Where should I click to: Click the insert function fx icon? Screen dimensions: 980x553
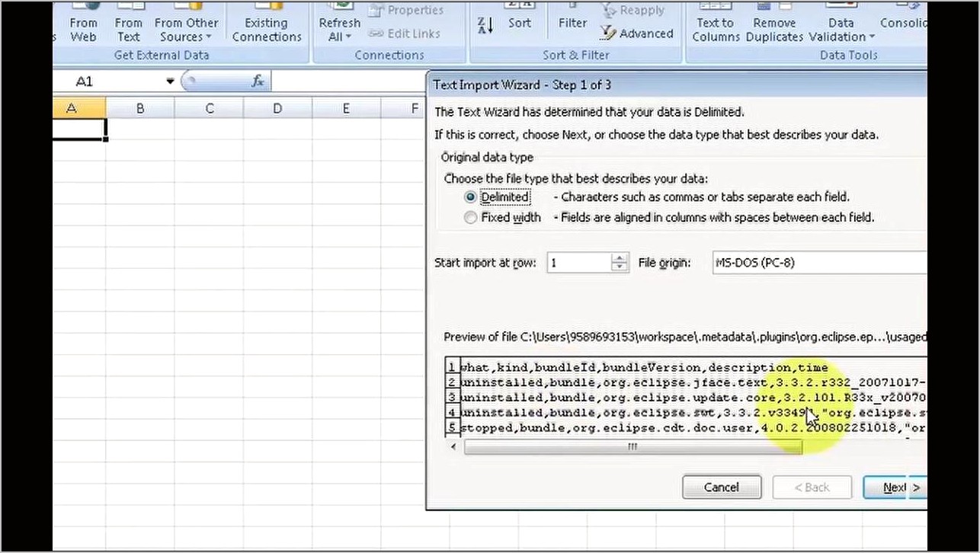pyautogui.click(x=258, y=82)
